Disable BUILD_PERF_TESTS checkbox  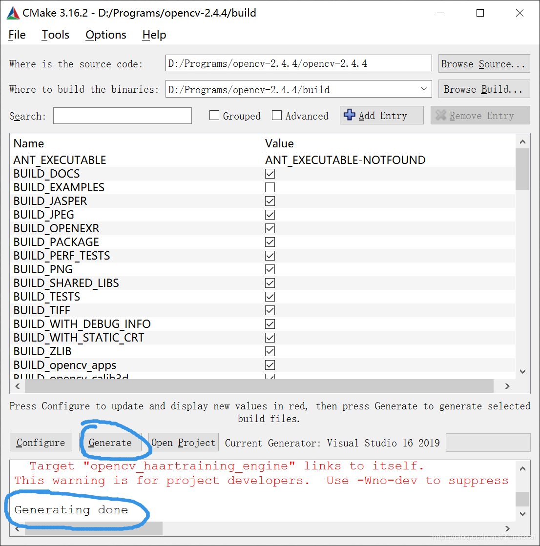tap(270, 256)
